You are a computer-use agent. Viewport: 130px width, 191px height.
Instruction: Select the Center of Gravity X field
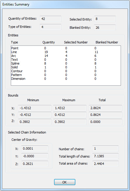35,148
